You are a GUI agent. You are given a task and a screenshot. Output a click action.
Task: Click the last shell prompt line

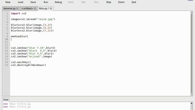[x=17, y=107]
